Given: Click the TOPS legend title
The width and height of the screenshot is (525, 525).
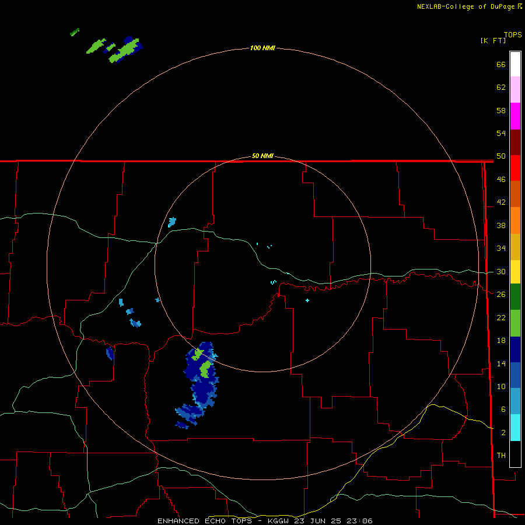Looking at the screenshot, I should click(x=513, y=35).
